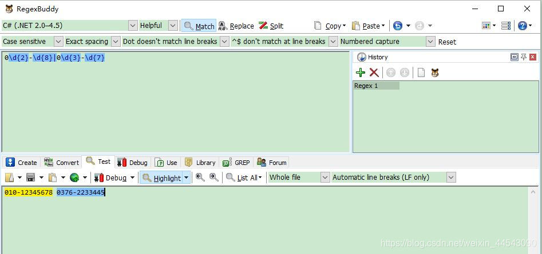This screenshot has width=542, height=254.
Task: Switch to Split mode
Action: (x=271, y=26)
